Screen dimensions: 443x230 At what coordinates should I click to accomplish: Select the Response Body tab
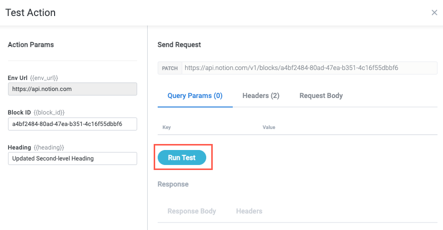(192, 211)
